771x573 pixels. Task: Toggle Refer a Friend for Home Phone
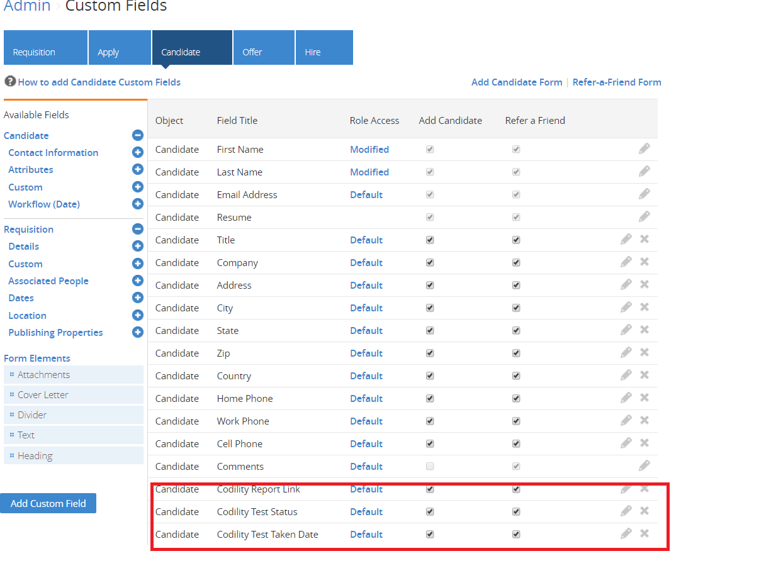[516, 398]
